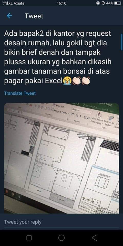Tap the Android home circle button
The height and width of the screenshot is (246, 123).
[x=61, y=238]
